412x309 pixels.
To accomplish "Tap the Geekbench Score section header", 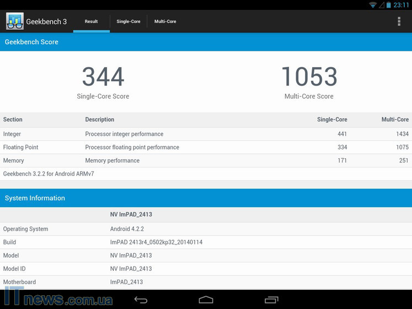I will pyautogui.click(x=206, y=42).
